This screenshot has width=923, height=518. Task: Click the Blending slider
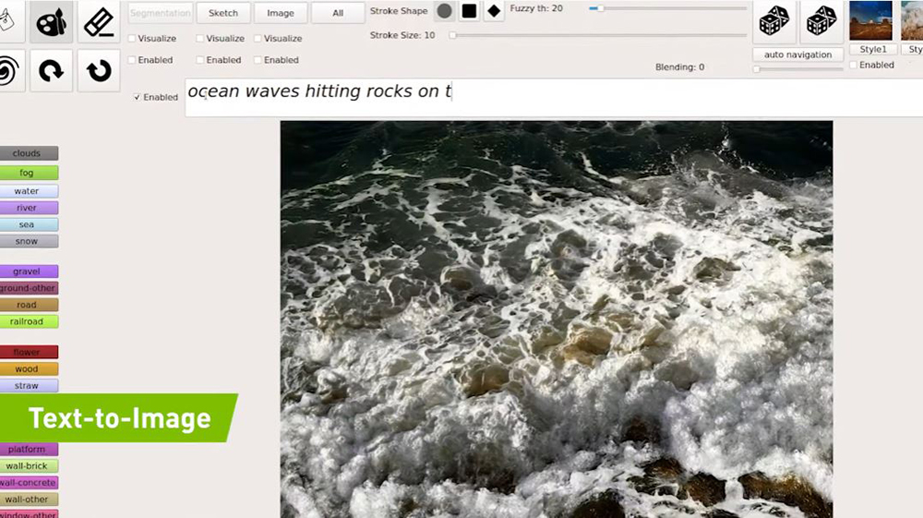tap(798, 69)
